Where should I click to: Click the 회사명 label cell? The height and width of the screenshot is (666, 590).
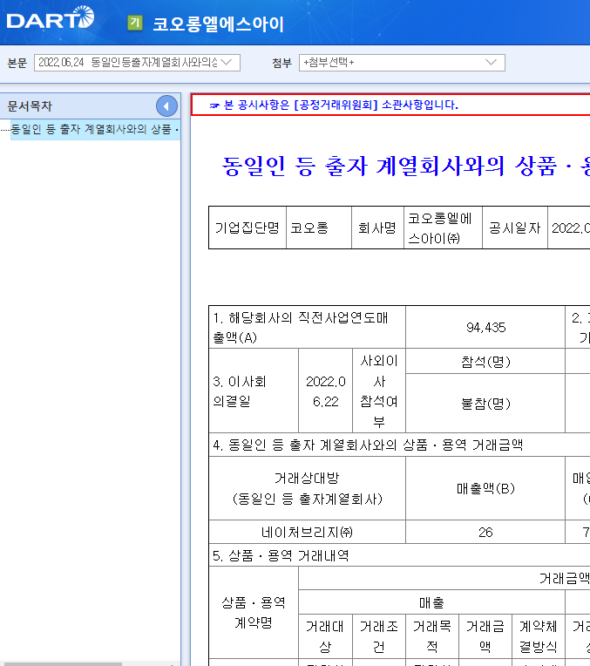[377, 228]
